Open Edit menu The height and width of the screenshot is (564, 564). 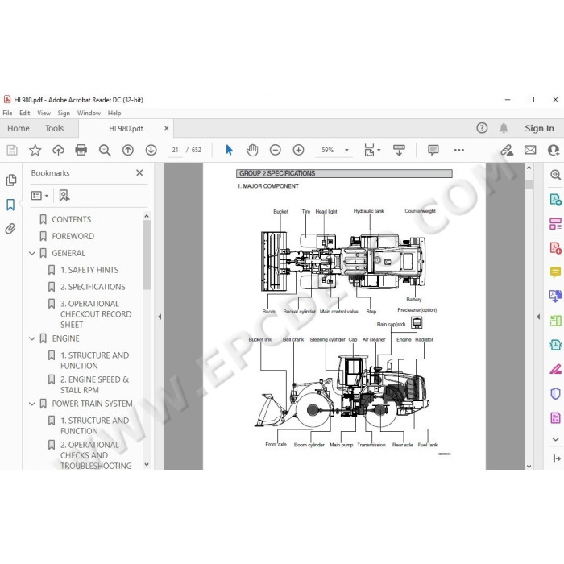[24, 113]
